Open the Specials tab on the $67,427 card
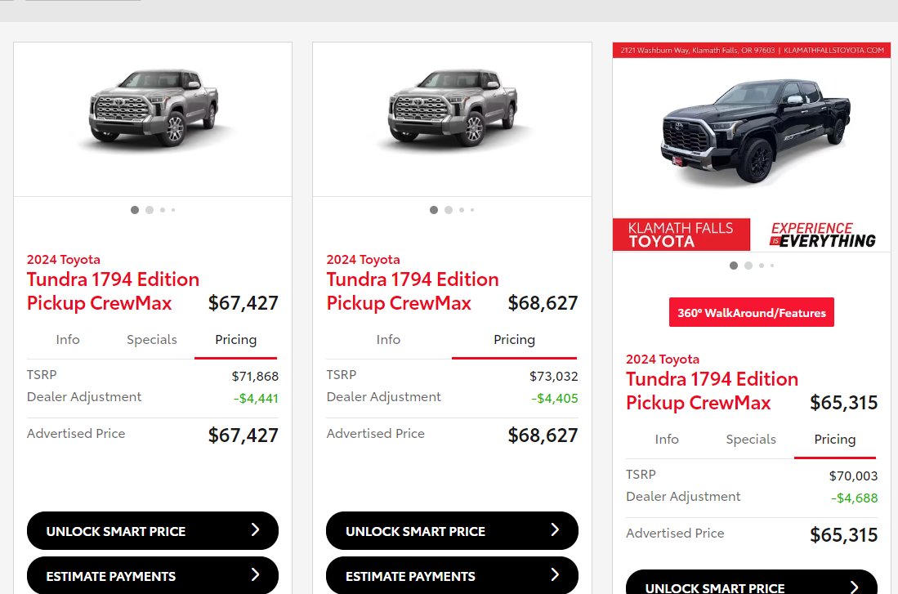Viewport: 898px width, 594px height. [152, 340]
